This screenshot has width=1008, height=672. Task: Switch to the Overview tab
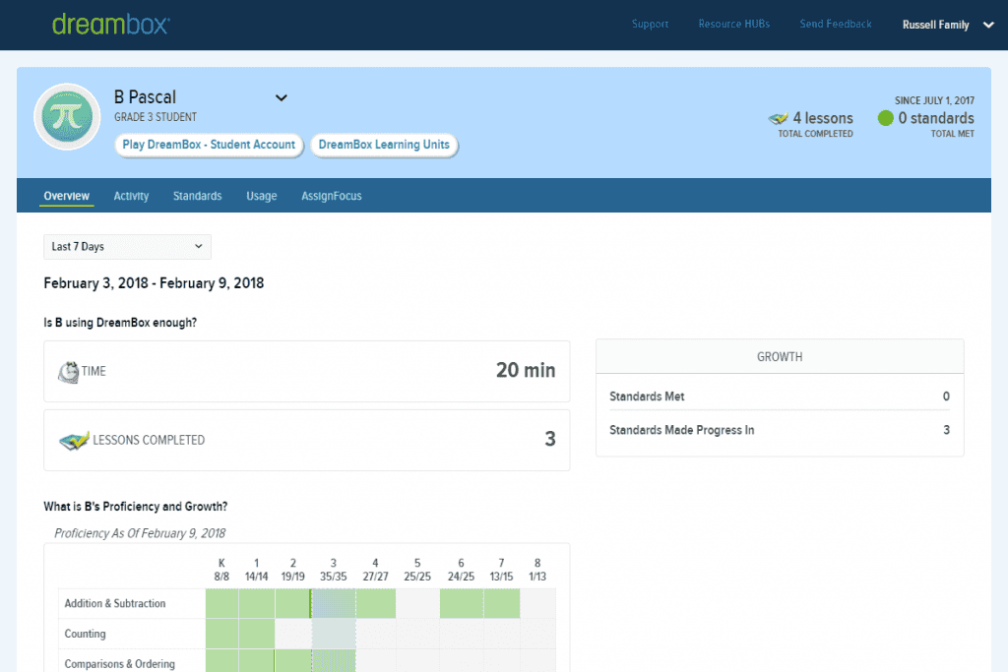(66, 196)
